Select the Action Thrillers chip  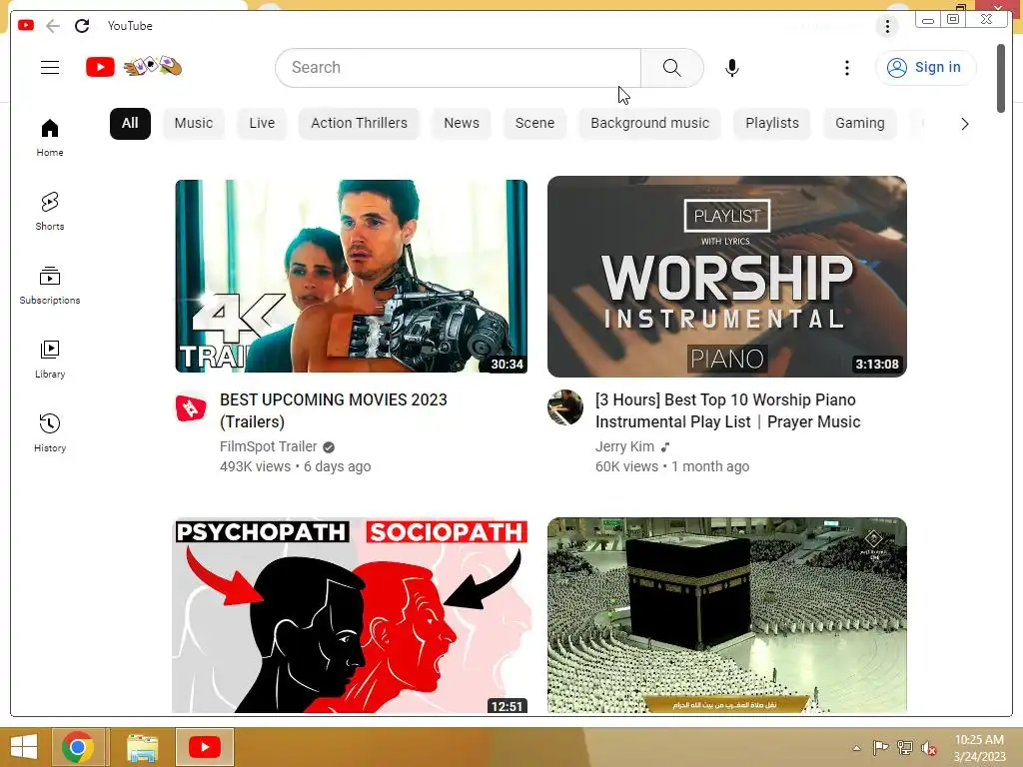pyautogui.click(x=359, y=123)
